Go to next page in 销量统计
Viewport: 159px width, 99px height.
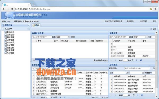click(x=137, y=60)
